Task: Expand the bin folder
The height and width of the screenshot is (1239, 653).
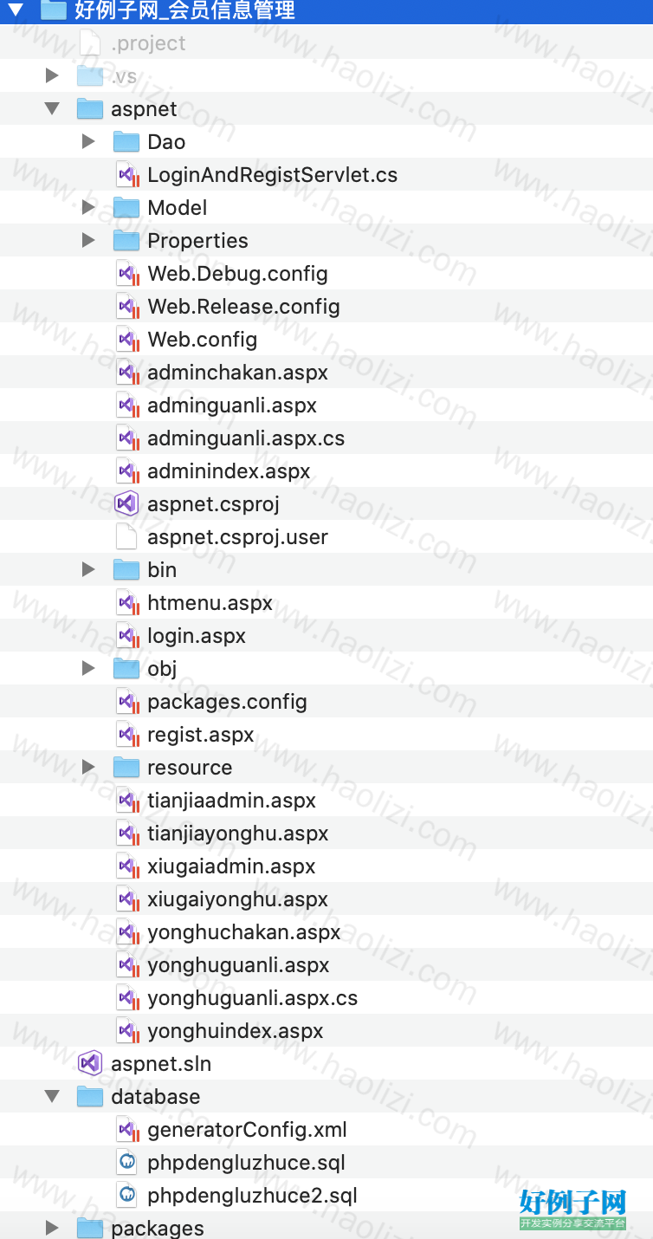Action: (x=88, y=569)
